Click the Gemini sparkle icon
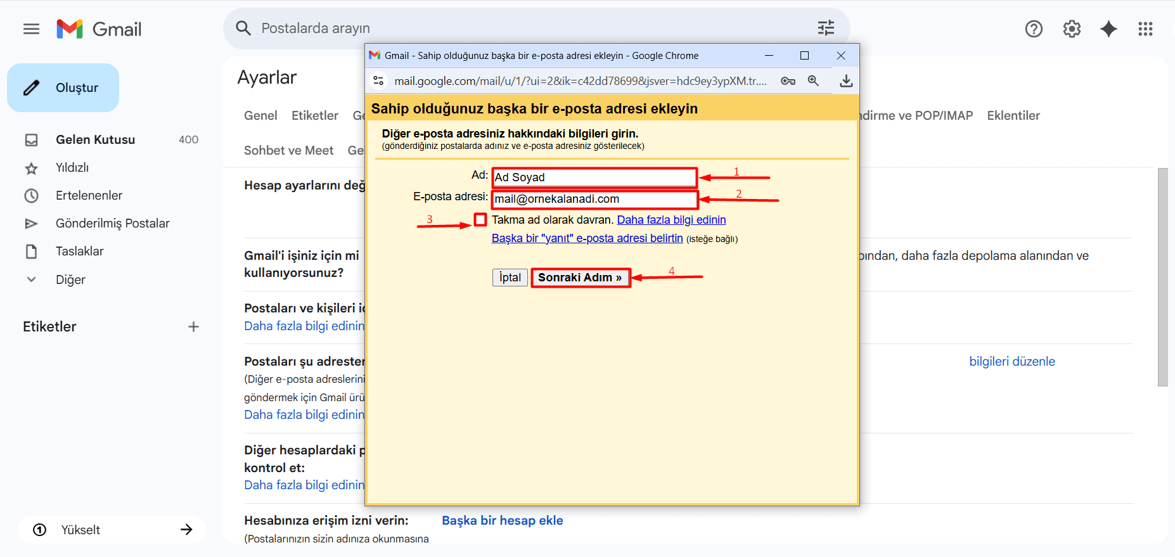The height and width of the screenshot is (557, 1175). pyautogui.click(x=1108, y=29)
